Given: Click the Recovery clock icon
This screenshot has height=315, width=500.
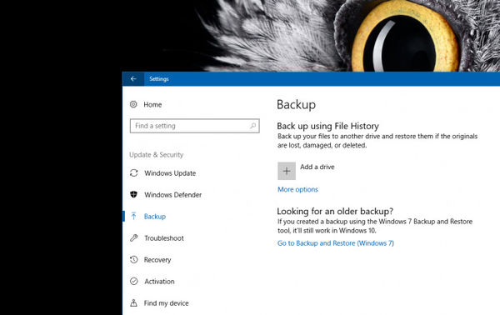Looking at the screenshot, I should point(134,259).
